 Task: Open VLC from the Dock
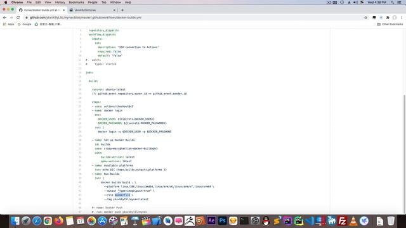click(x=353, y=221)
